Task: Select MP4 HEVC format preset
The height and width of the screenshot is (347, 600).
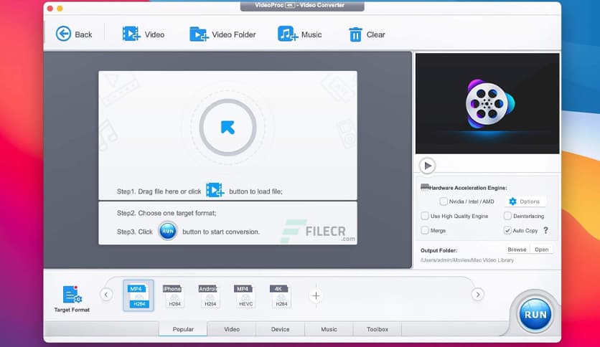Action: [245, 295]
